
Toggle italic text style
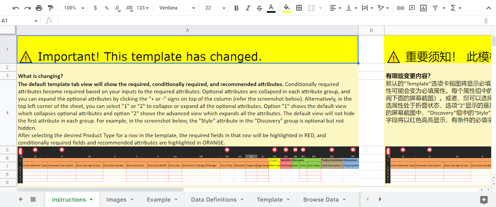(x=248, y=8)
